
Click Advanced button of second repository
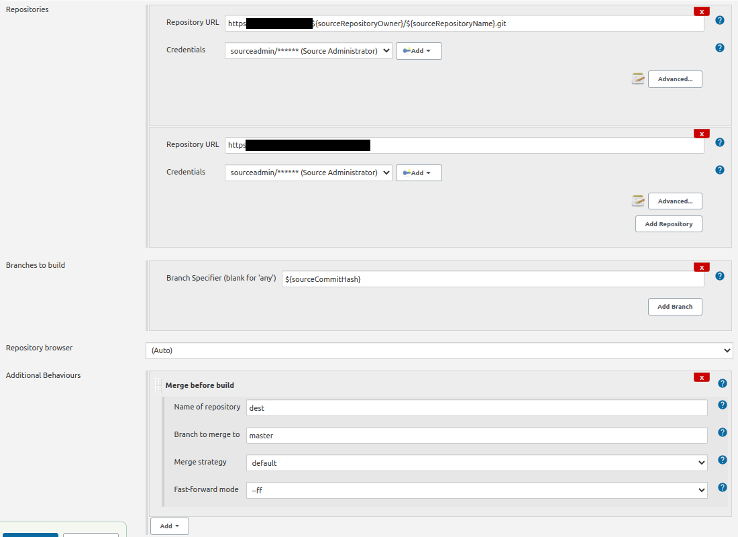(675, 201)
